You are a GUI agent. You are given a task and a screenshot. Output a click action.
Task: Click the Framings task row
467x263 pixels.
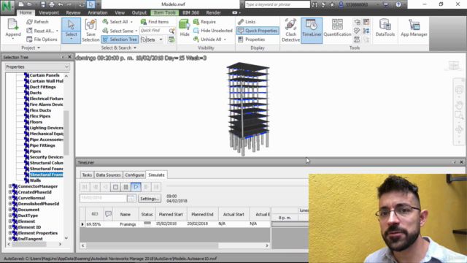click(175, 224)
